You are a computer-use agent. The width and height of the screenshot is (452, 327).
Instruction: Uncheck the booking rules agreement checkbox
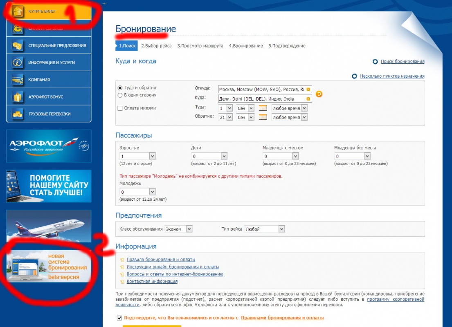[x=119, y=318]
